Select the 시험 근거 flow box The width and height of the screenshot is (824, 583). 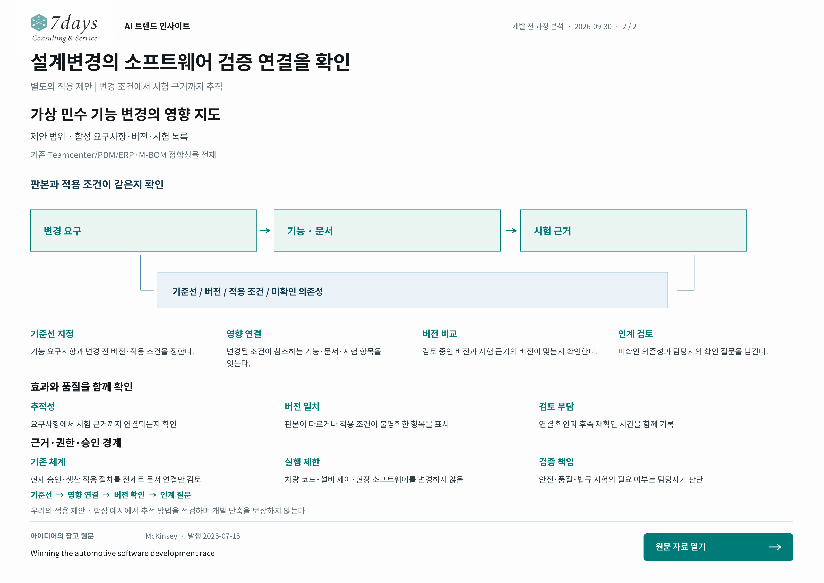[x=633, y=231]
